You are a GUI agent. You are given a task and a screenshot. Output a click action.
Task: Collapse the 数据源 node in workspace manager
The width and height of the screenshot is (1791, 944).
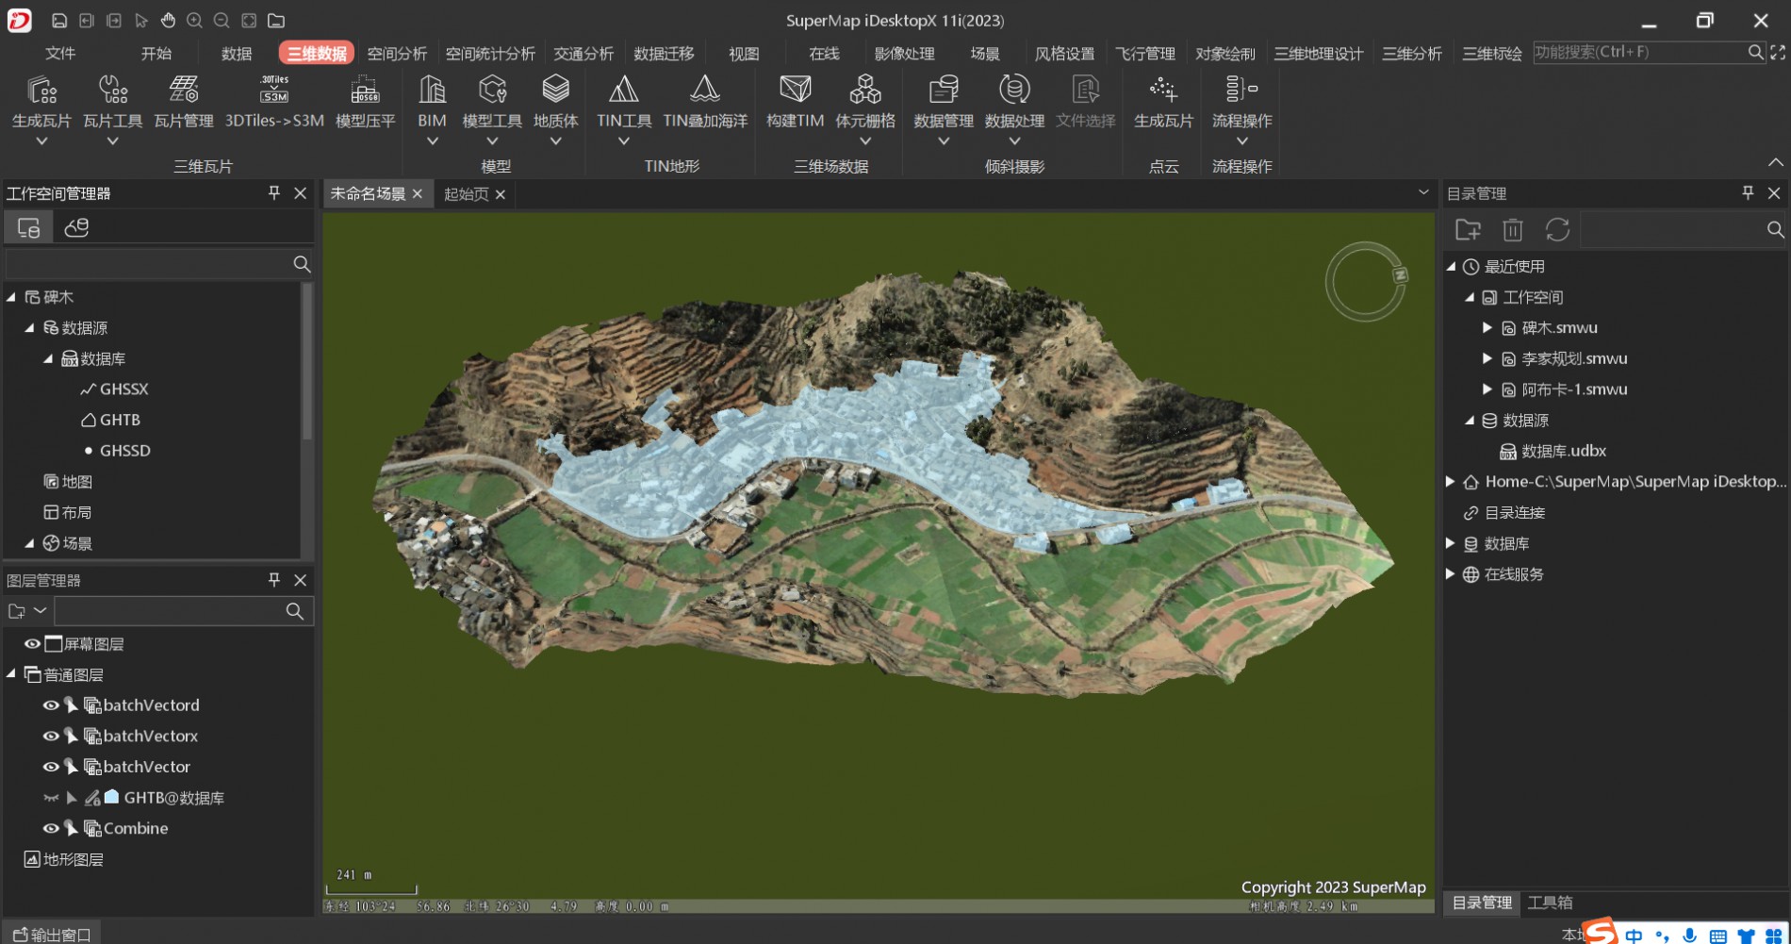tap(29, 328)
